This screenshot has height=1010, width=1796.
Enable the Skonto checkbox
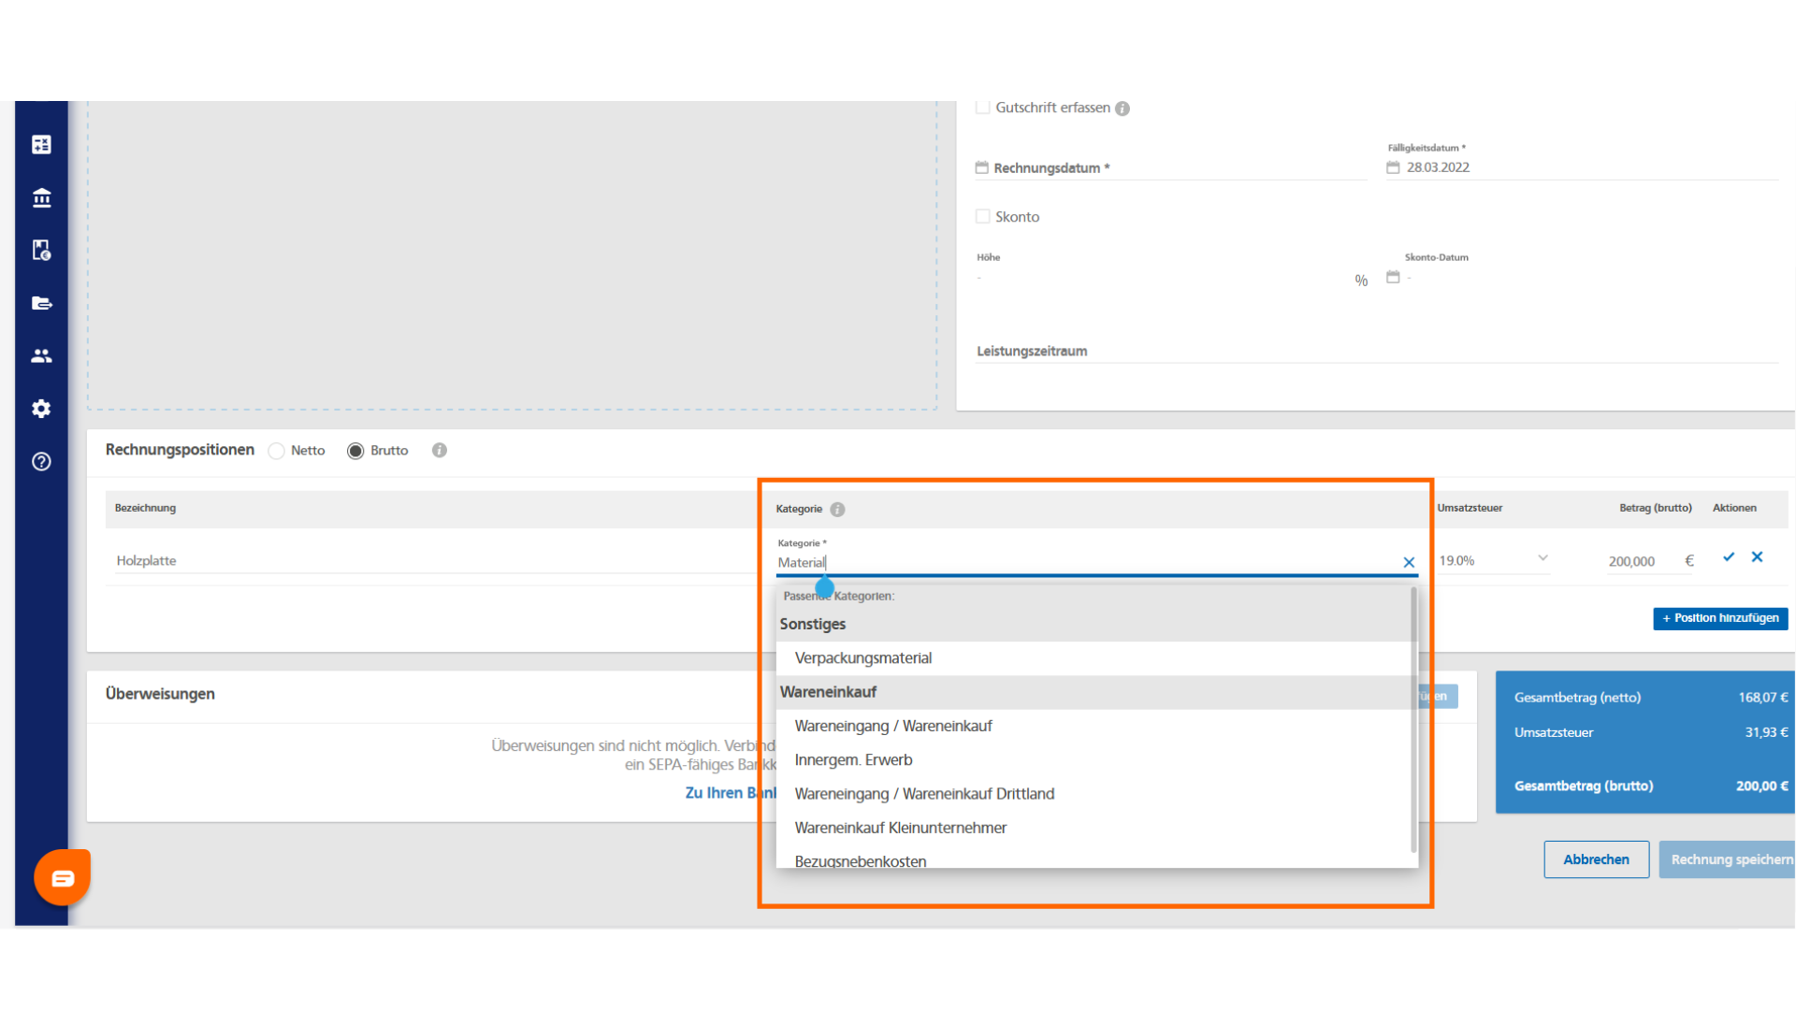(983, 217)
